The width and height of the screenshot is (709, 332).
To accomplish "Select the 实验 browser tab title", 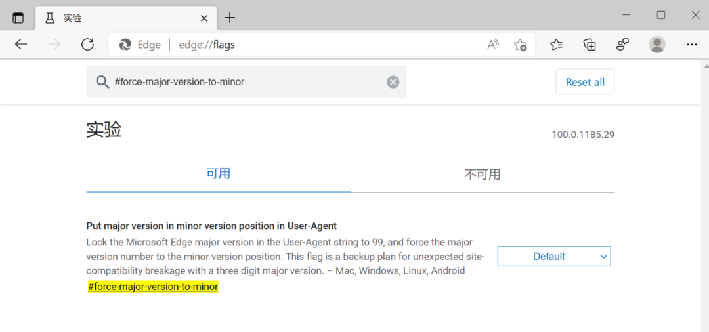I will click(x=72, y=18).
